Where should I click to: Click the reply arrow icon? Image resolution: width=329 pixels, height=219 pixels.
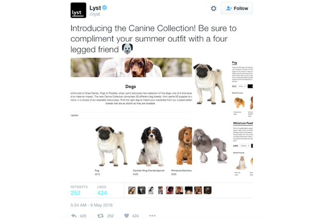74,215
